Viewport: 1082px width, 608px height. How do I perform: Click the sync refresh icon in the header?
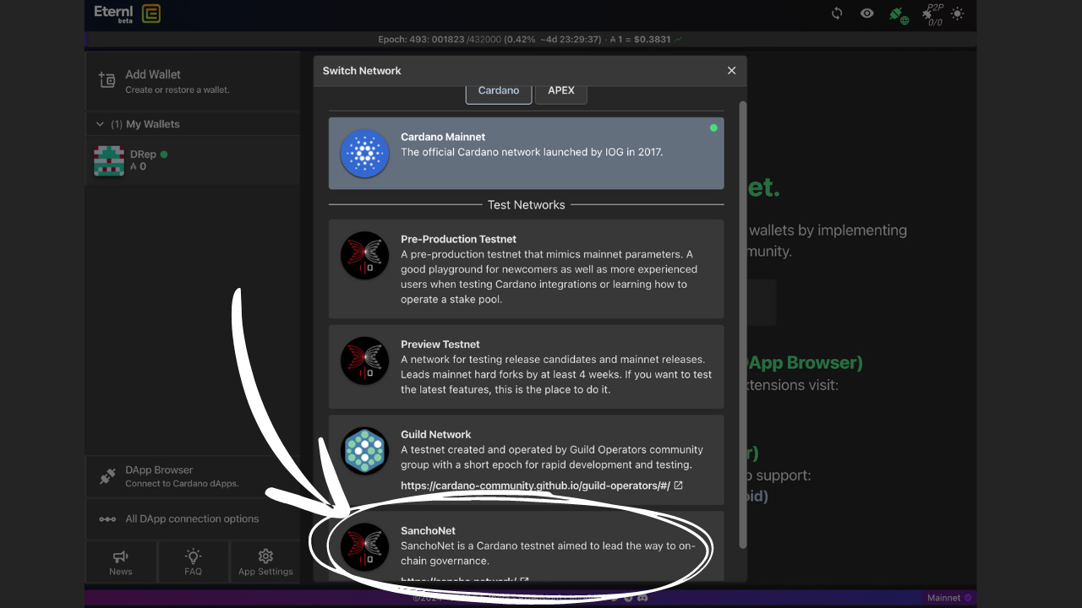pos(837,14)
